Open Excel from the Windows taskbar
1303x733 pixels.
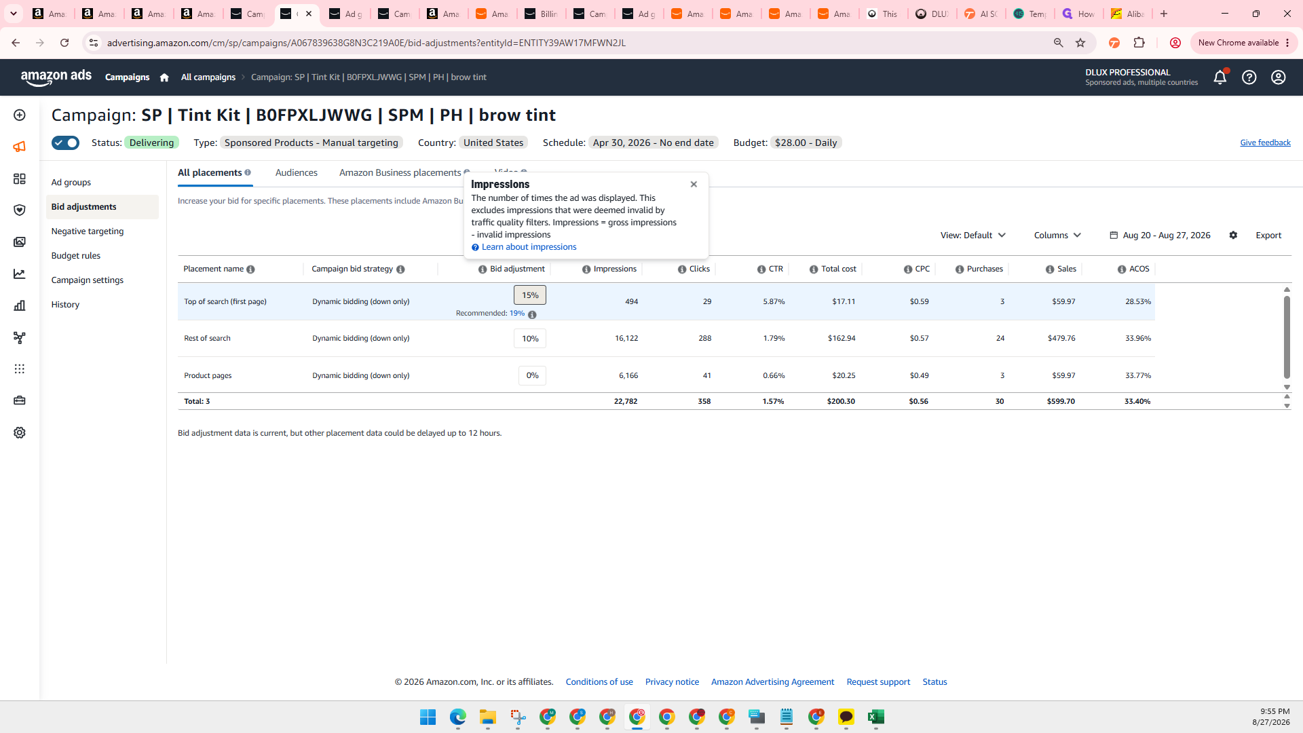875,717
